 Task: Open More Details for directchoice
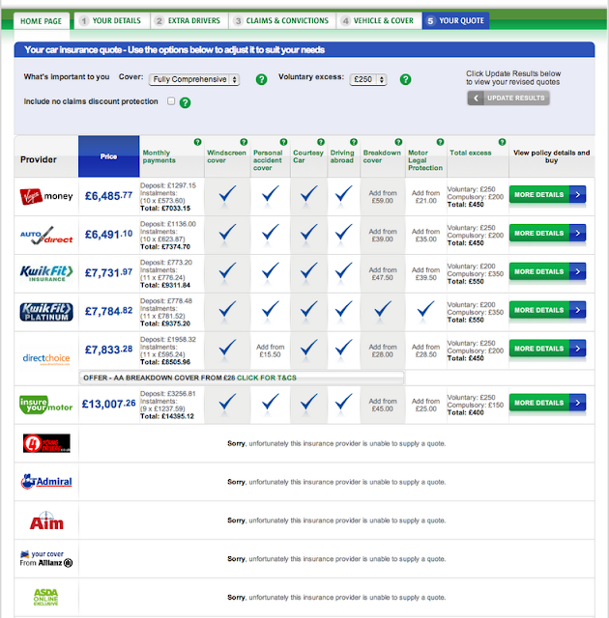pyautogui.click(x=547, y=349)
